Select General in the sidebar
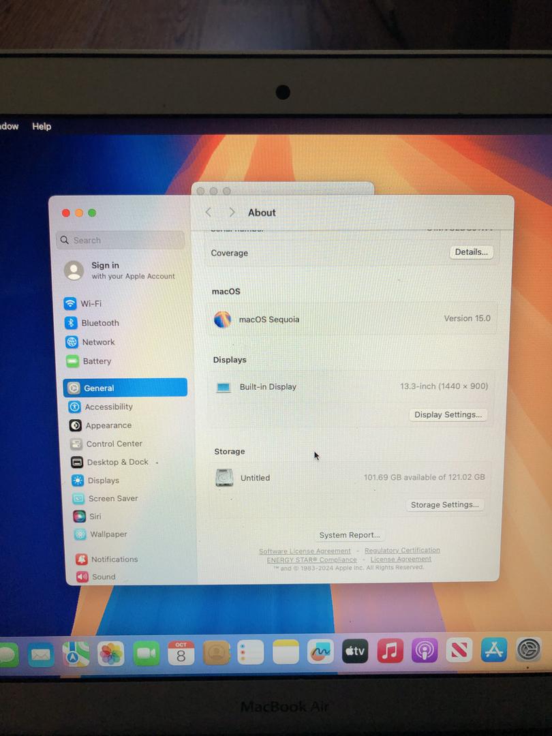The height and width of the screenshot is (736, 552). pos(125,388)
